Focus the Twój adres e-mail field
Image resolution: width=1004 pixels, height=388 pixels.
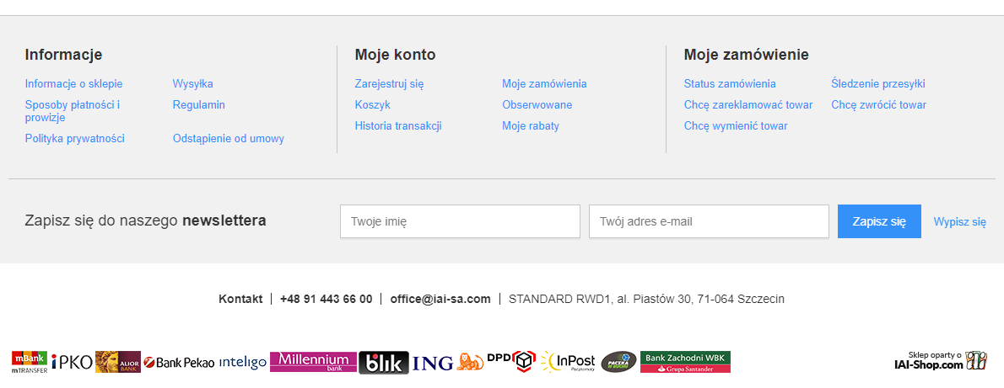pos(709,221)
